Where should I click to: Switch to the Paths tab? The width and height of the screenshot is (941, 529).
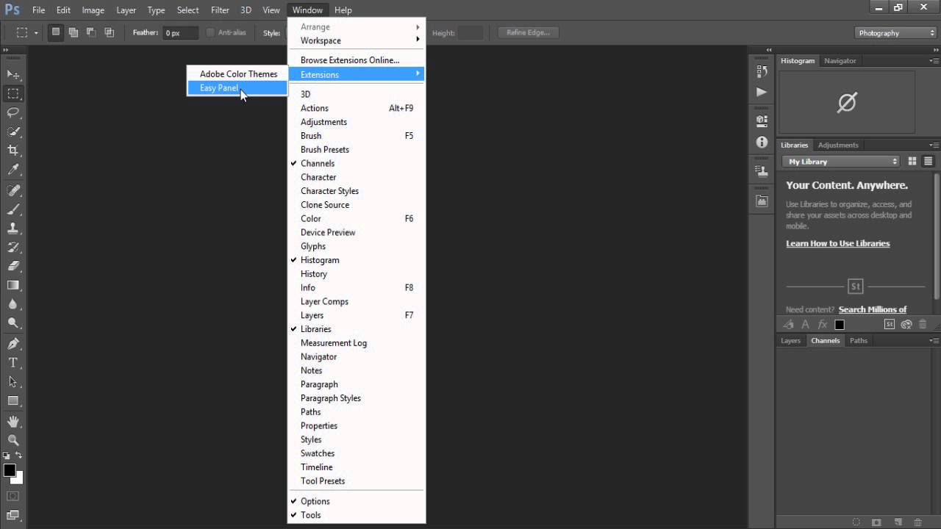point(859,341)
